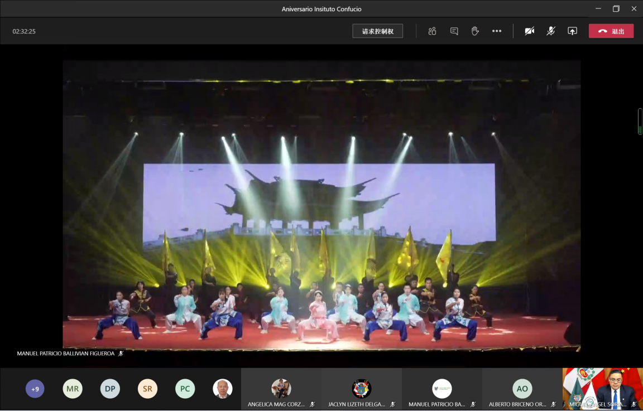Restore down the Teams meeting window
The height and width of the screenshot is (411, 643).
click(616, 8)
